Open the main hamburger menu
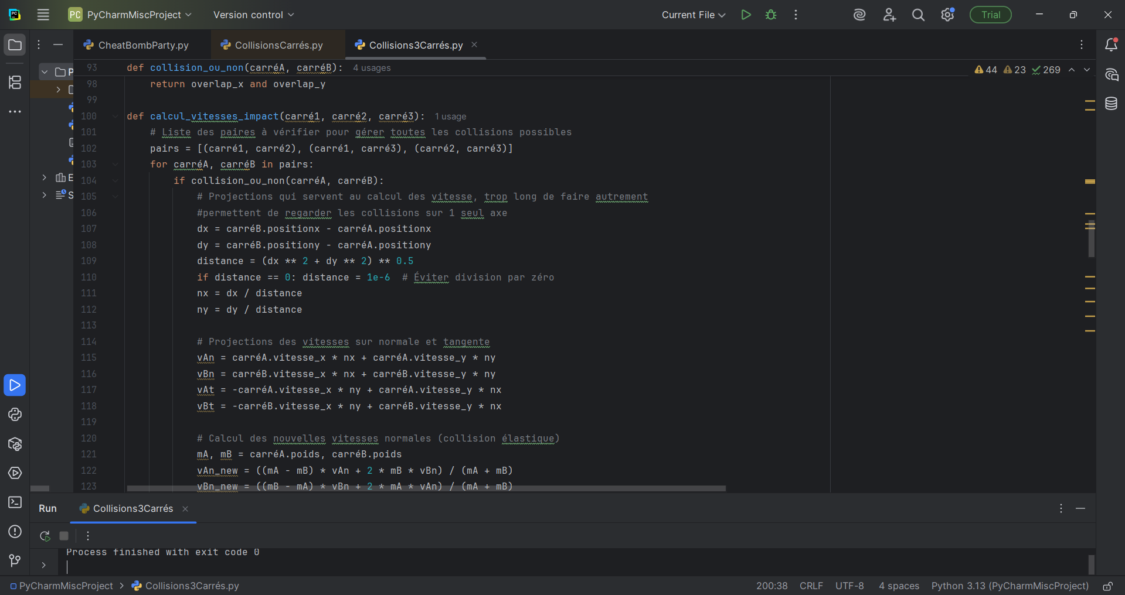1125x595 pixels. click(x=43, y=15)
